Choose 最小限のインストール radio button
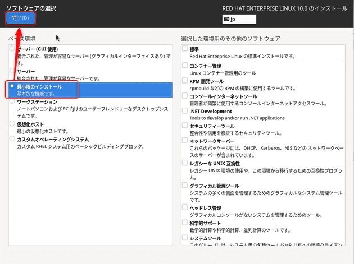This screenshot has height=264, width=354. pyautogui.click(x=12, y=86)
